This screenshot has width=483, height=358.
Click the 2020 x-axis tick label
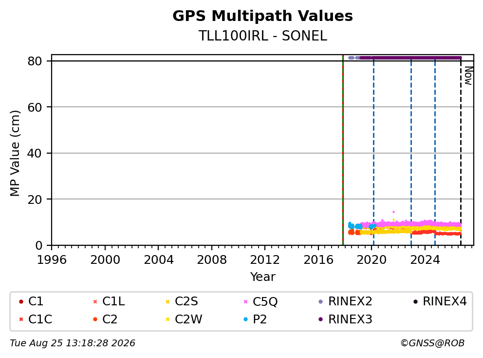coord(372,260)
